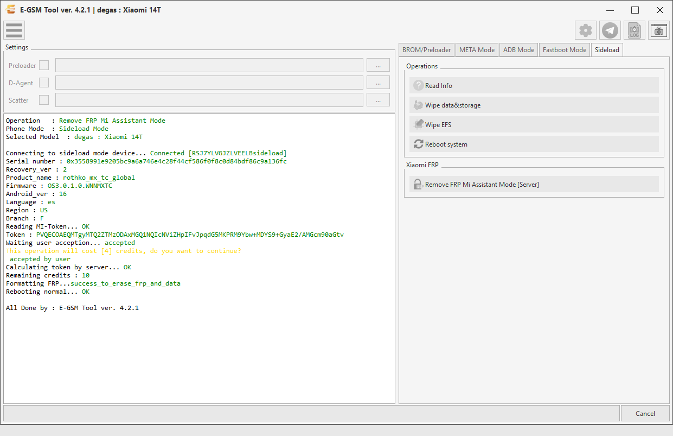Click the 'Language : es' log line

click(x=30, y=202)
